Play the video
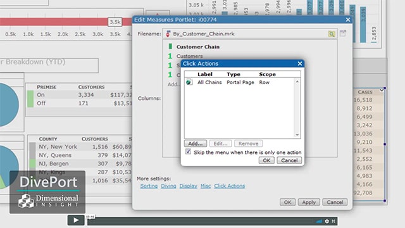 (76, 220)
